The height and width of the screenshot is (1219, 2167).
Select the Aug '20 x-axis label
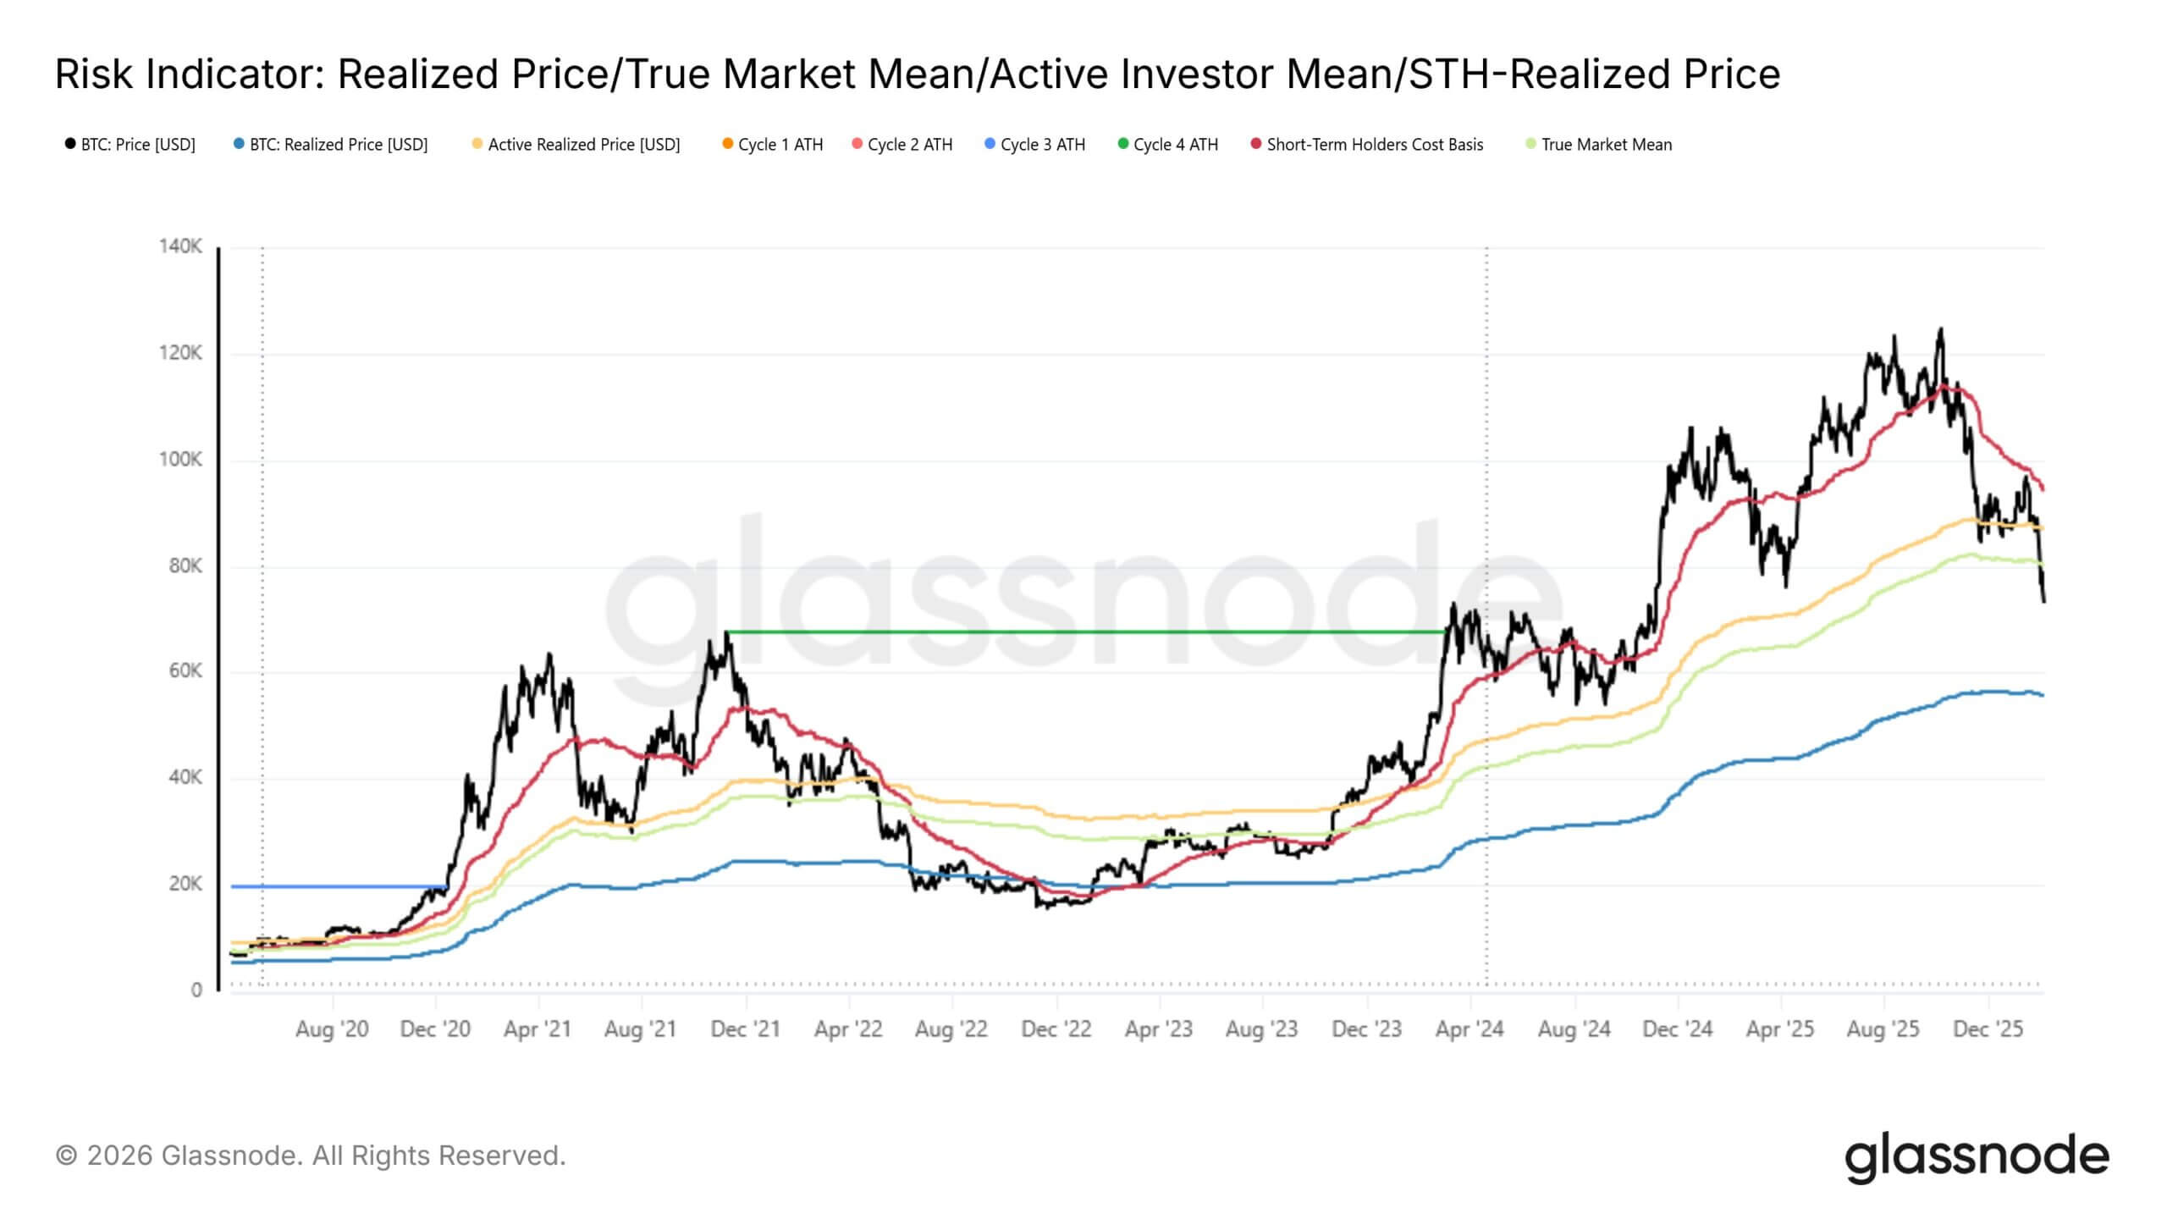click(x=332, y=1029)
